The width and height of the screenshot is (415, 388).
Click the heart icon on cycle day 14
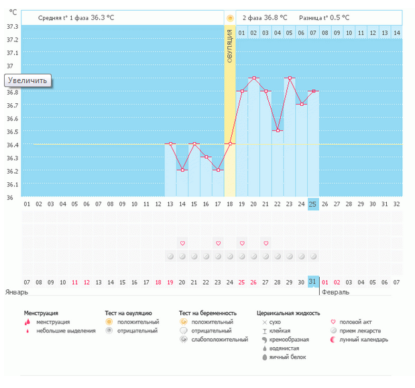(182, 243)
